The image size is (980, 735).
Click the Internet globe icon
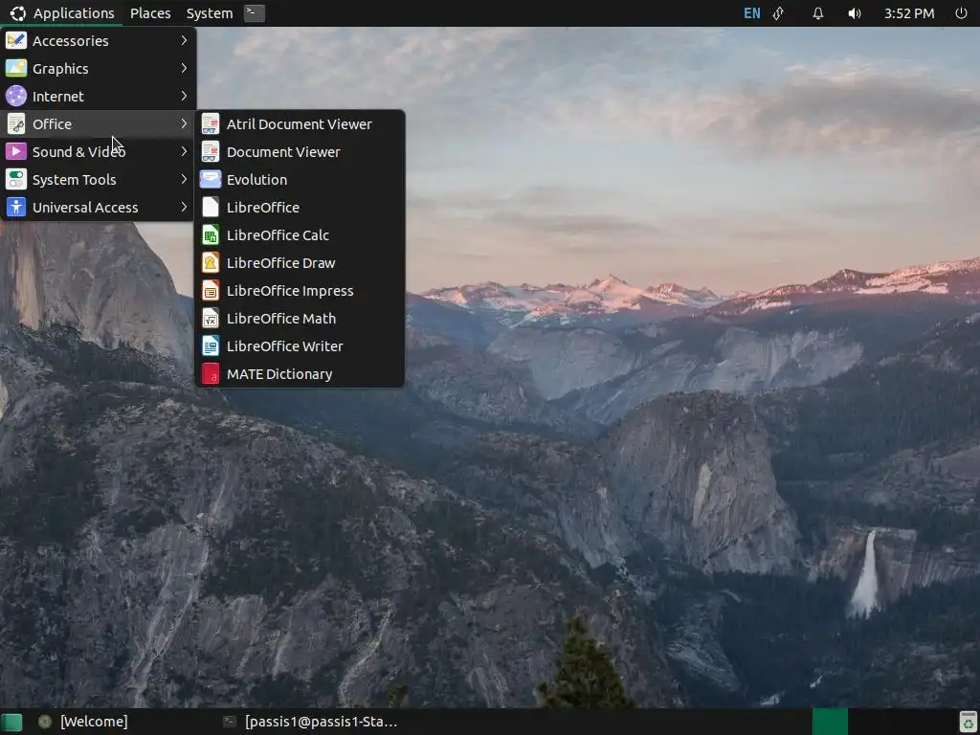(15, 97)
